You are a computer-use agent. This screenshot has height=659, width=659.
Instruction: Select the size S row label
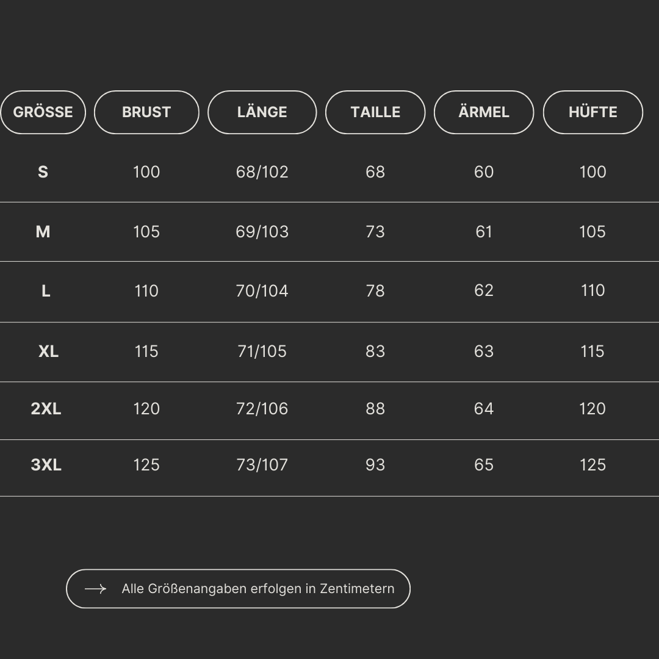click(43, 172)
